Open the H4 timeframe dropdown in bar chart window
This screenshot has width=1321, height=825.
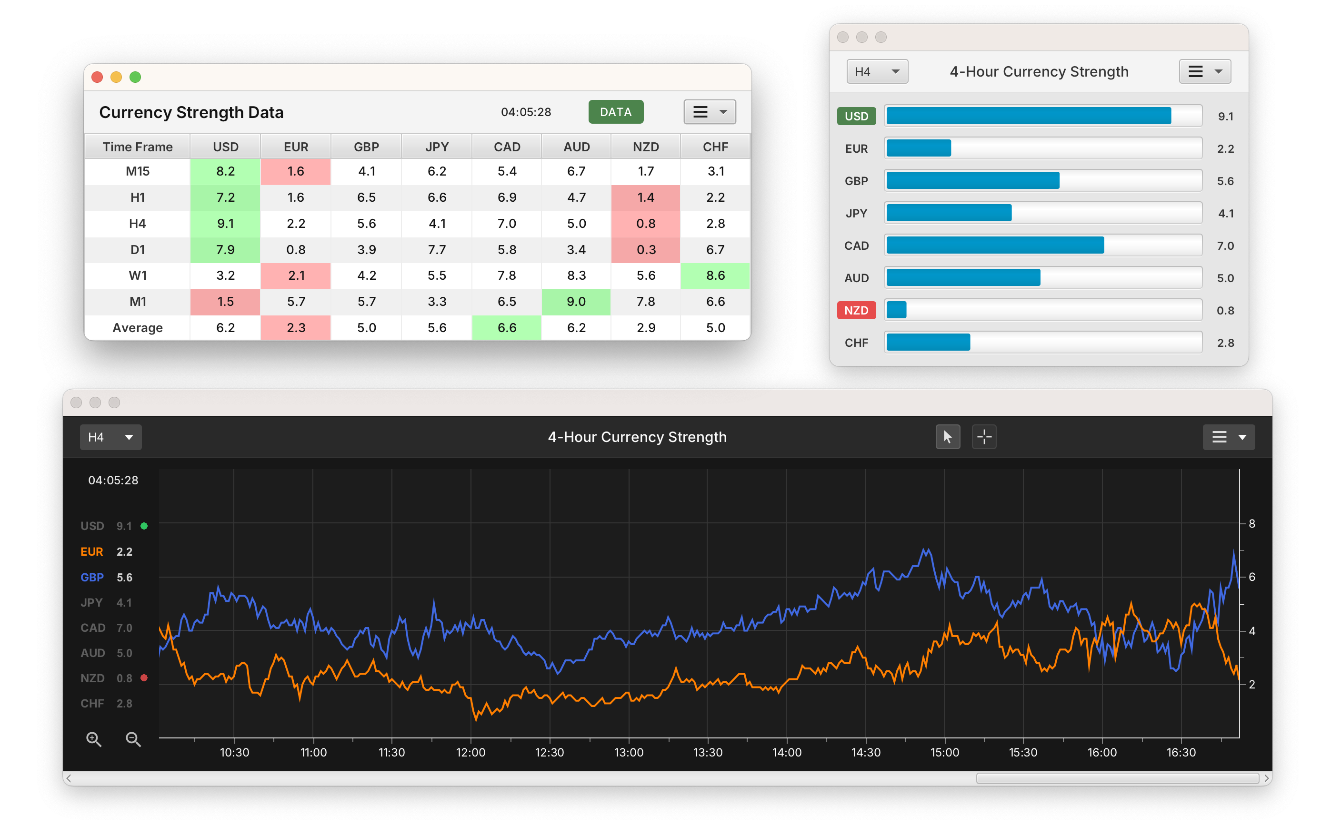click(x=877, y=71)
